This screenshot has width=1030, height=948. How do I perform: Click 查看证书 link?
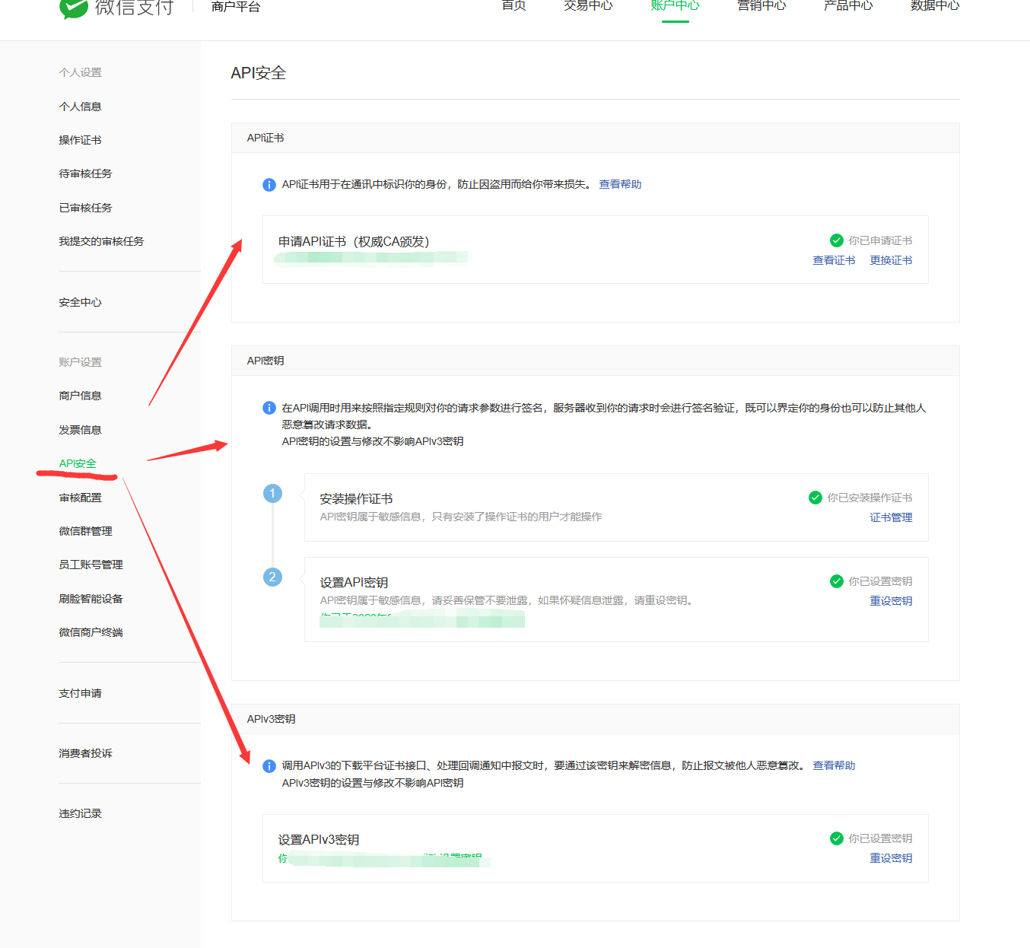[834, 260]
